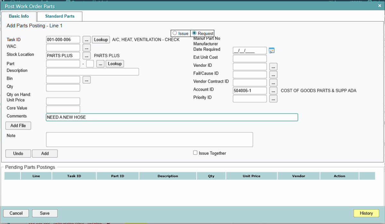Open the yellow History button
This screenshot has height=224, width=385.
coord(366,213)
